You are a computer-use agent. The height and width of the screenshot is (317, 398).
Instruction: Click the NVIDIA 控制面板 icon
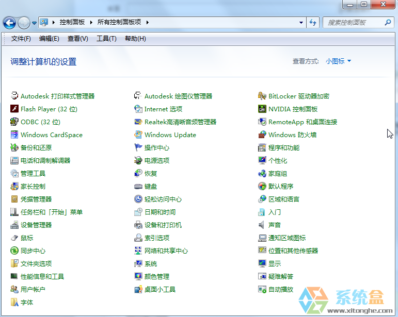[262, 109]
